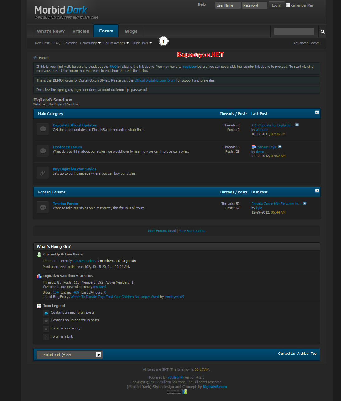Screen dimensions: 341x401
Task: Click the register link in the notice
Action: click(190, 67)
